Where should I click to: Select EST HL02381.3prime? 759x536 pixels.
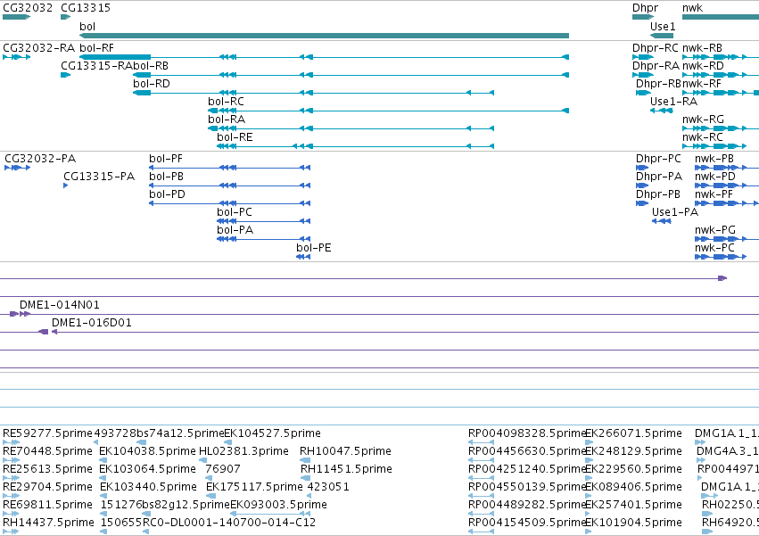pos(244,451)
